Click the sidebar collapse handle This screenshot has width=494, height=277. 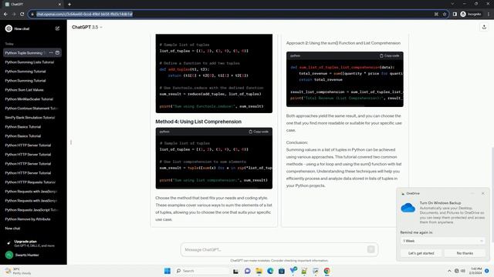coord(71,142)
